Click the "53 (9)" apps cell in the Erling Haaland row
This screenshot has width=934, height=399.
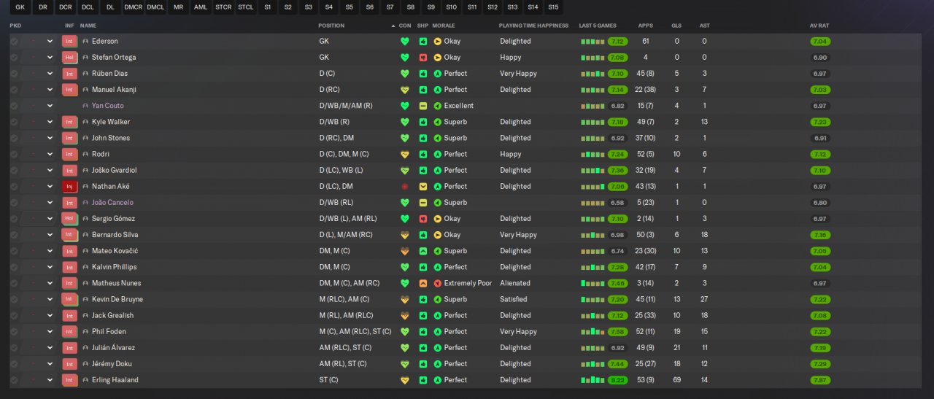click(x=645, y=380)
